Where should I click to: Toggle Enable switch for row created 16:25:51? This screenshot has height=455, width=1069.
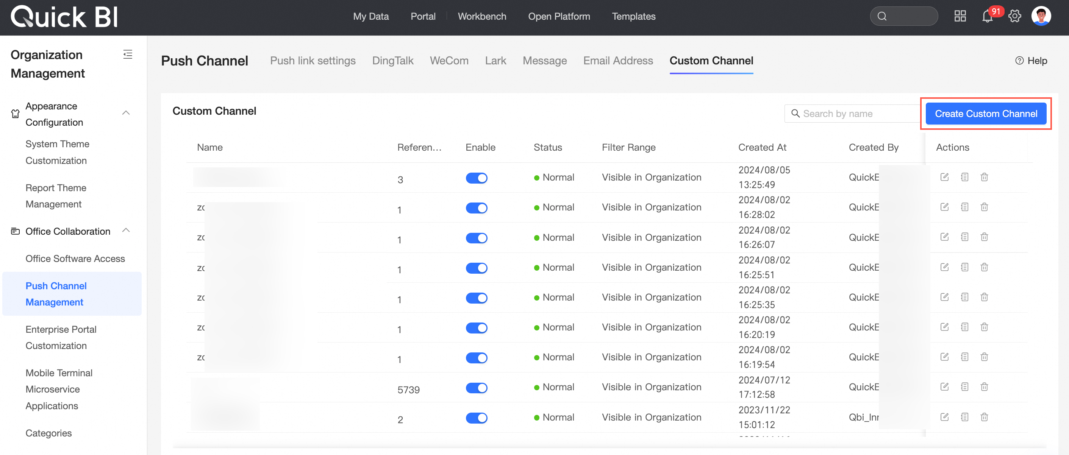point(477,268)
